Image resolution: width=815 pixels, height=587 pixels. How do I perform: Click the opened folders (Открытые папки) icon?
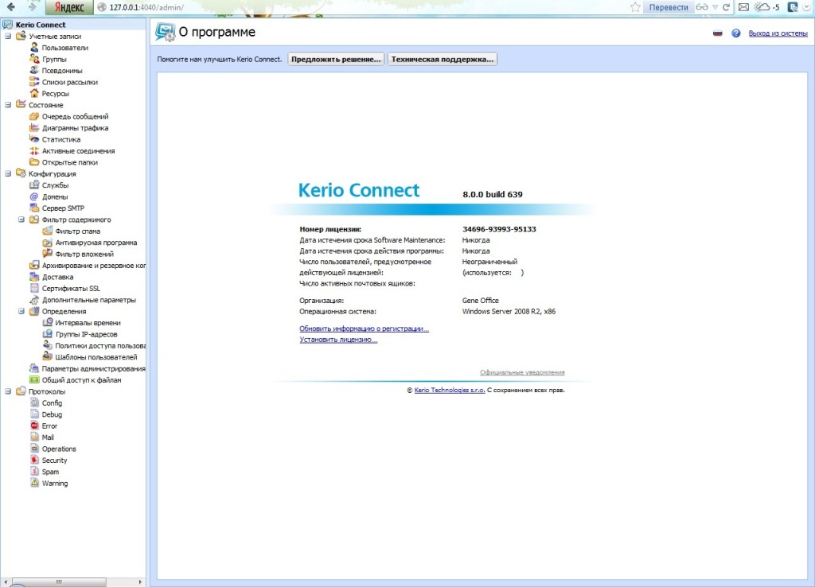click(x=34, y=162)
